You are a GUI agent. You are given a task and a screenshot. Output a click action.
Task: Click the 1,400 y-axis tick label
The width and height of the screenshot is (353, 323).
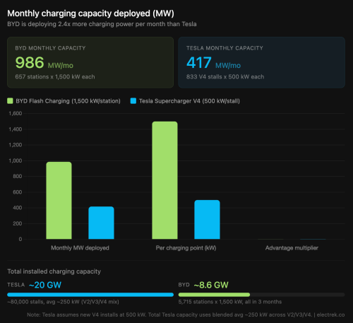pyautogui.click(x=16, y=129)
